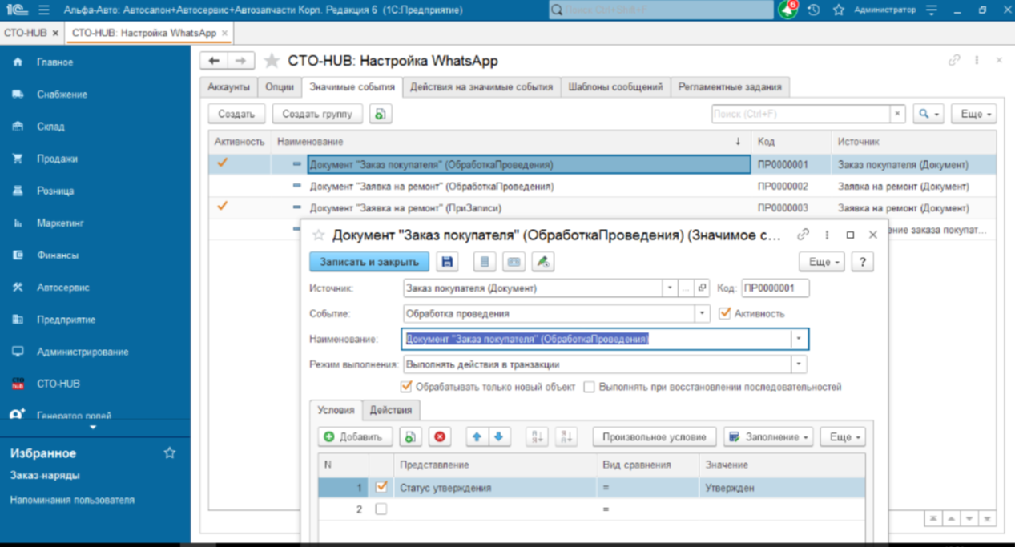Viewport: 1015px width, 547px height.
Task: Move condition up with the blue up arrow
Action: pyautogui.click(x=477, y=436)
